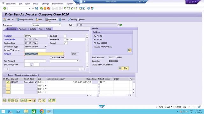This screenshot has width=204, height=114.
Task: Click the Generate Shortcut icon
Action: 84,9
